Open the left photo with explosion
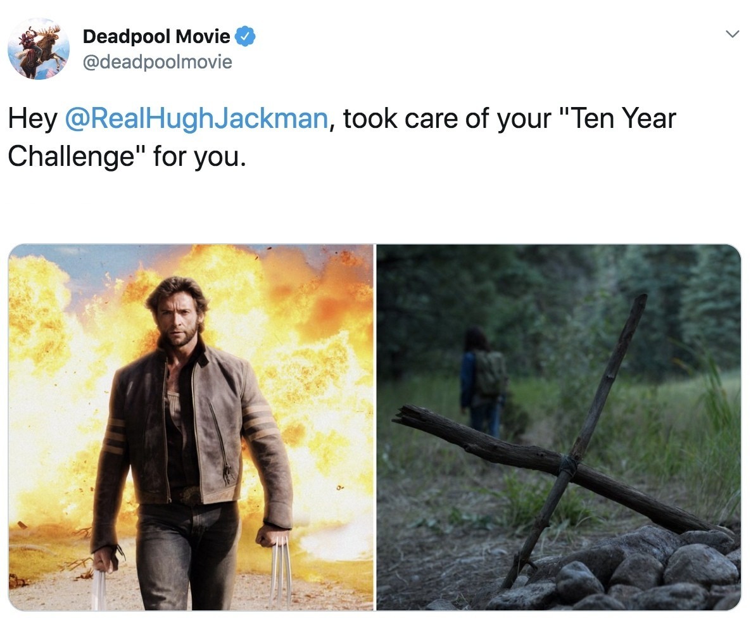Image resolution: width=751 pixels, height=632 pixels. point(191,427)
